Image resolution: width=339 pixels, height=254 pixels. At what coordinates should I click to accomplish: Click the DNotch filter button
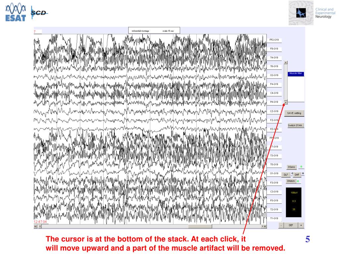291,181
